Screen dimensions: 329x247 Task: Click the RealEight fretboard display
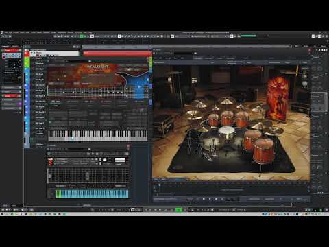coord(98,92)
